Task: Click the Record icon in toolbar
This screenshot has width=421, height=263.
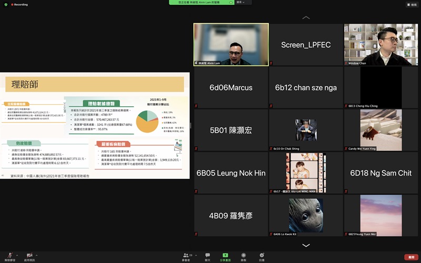Action: point(243,257)
